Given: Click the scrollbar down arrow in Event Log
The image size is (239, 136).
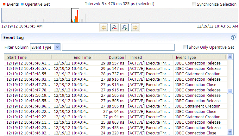Looking at the screenshot, I should (x=230, y=132).
